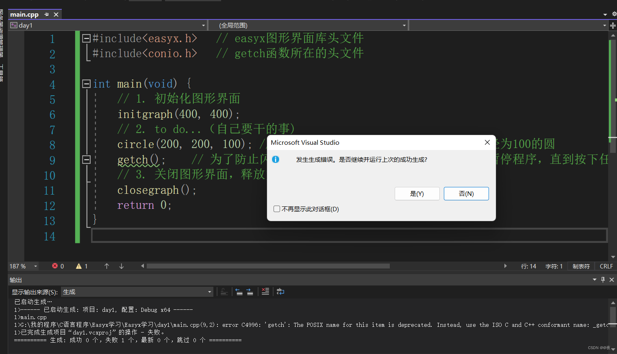
Task: Click the int main(void) declaration
Action: pos(135,84)
